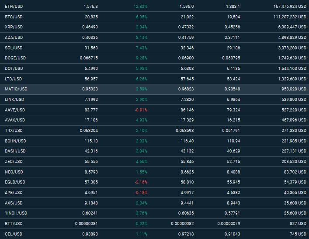
Task: Click MATIC volume 958,020 USD
Action: click(x=294, y=89)
